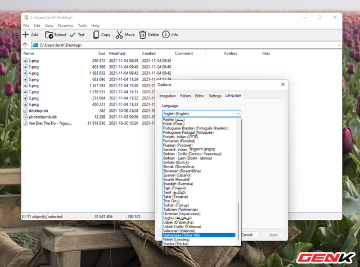Open the Tools menu
Viewport: 360px width, 267px height.
coord(82,26)
